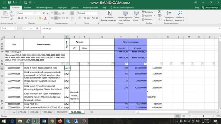Open sheet tab 27.04.22
221x124 pixels.
(22, 112)
